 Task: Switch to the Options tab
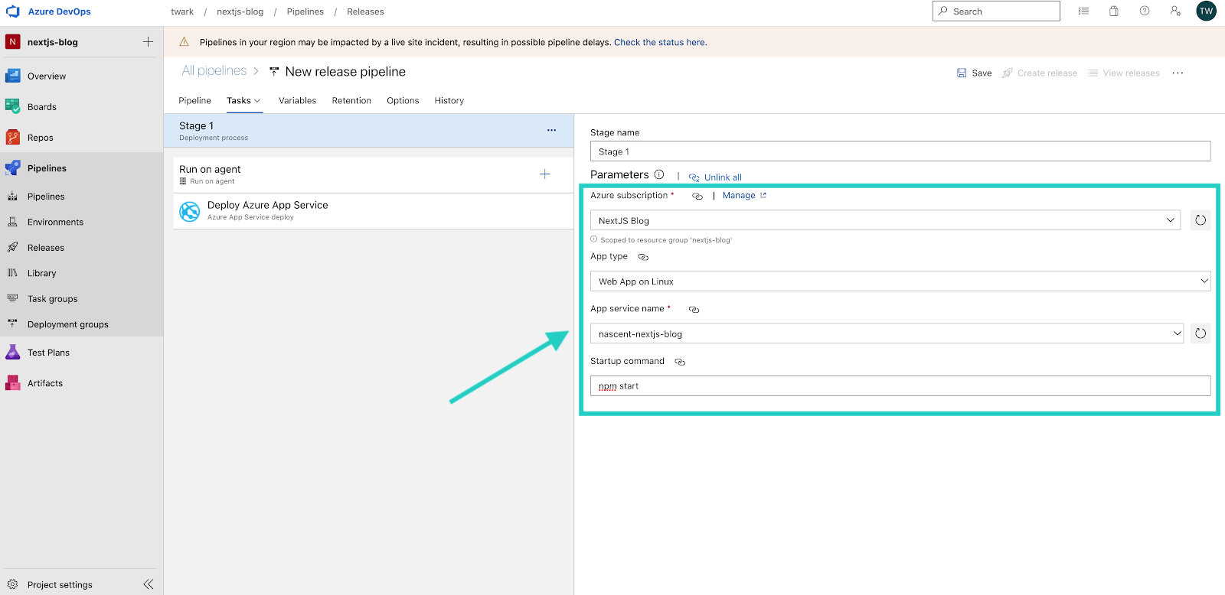click(x=403, y=100)
